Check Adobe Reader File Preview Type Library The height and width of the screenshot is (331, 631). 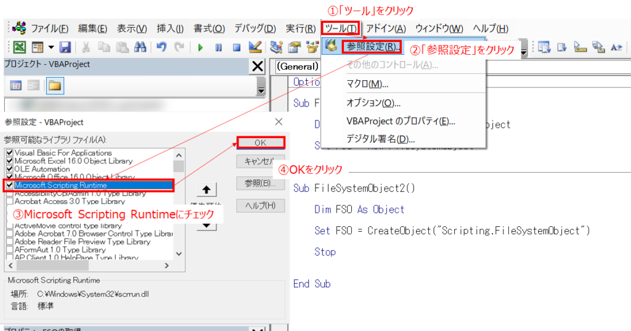click(x=10, y=242)
